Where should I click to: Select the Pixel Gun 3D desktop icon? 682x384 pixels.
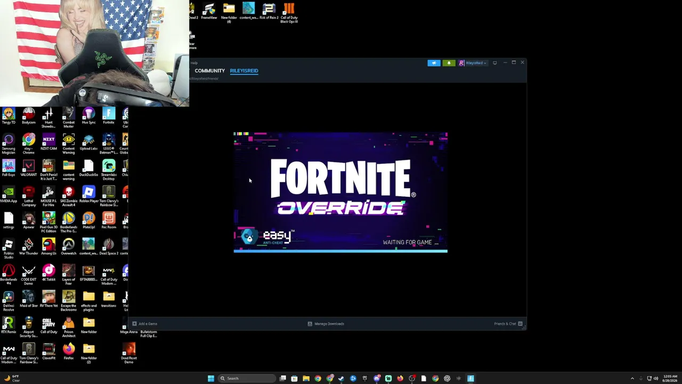pyautogui.click(x=48, y=222)
